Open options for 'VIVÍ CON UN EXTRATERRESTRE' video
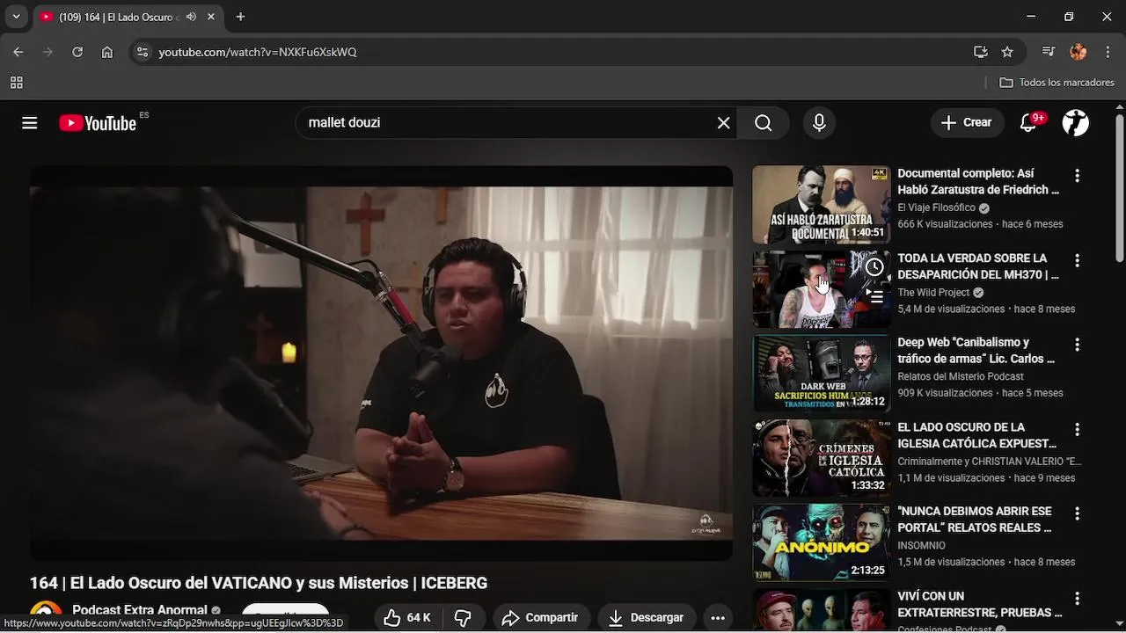The image size is (1126, 633). coord(1077,599)
